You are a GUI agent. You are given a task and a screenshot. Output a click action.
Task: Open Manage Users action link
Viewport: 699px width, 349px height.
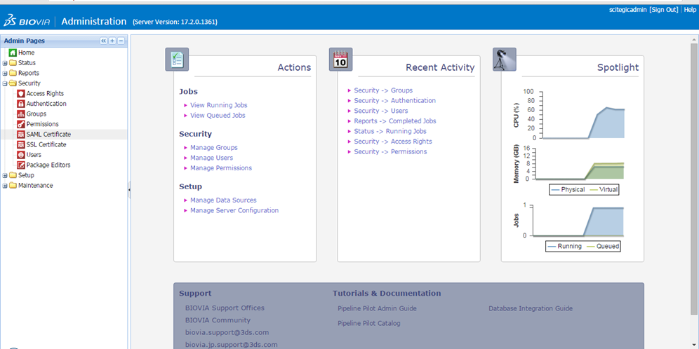click(211, 158)
